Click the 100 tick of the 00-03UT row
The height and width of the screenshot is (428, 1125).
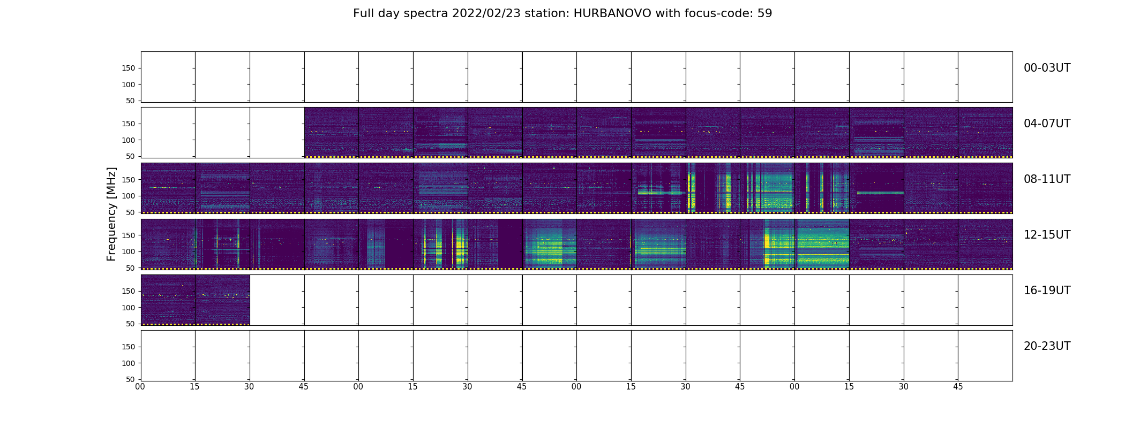129,85
